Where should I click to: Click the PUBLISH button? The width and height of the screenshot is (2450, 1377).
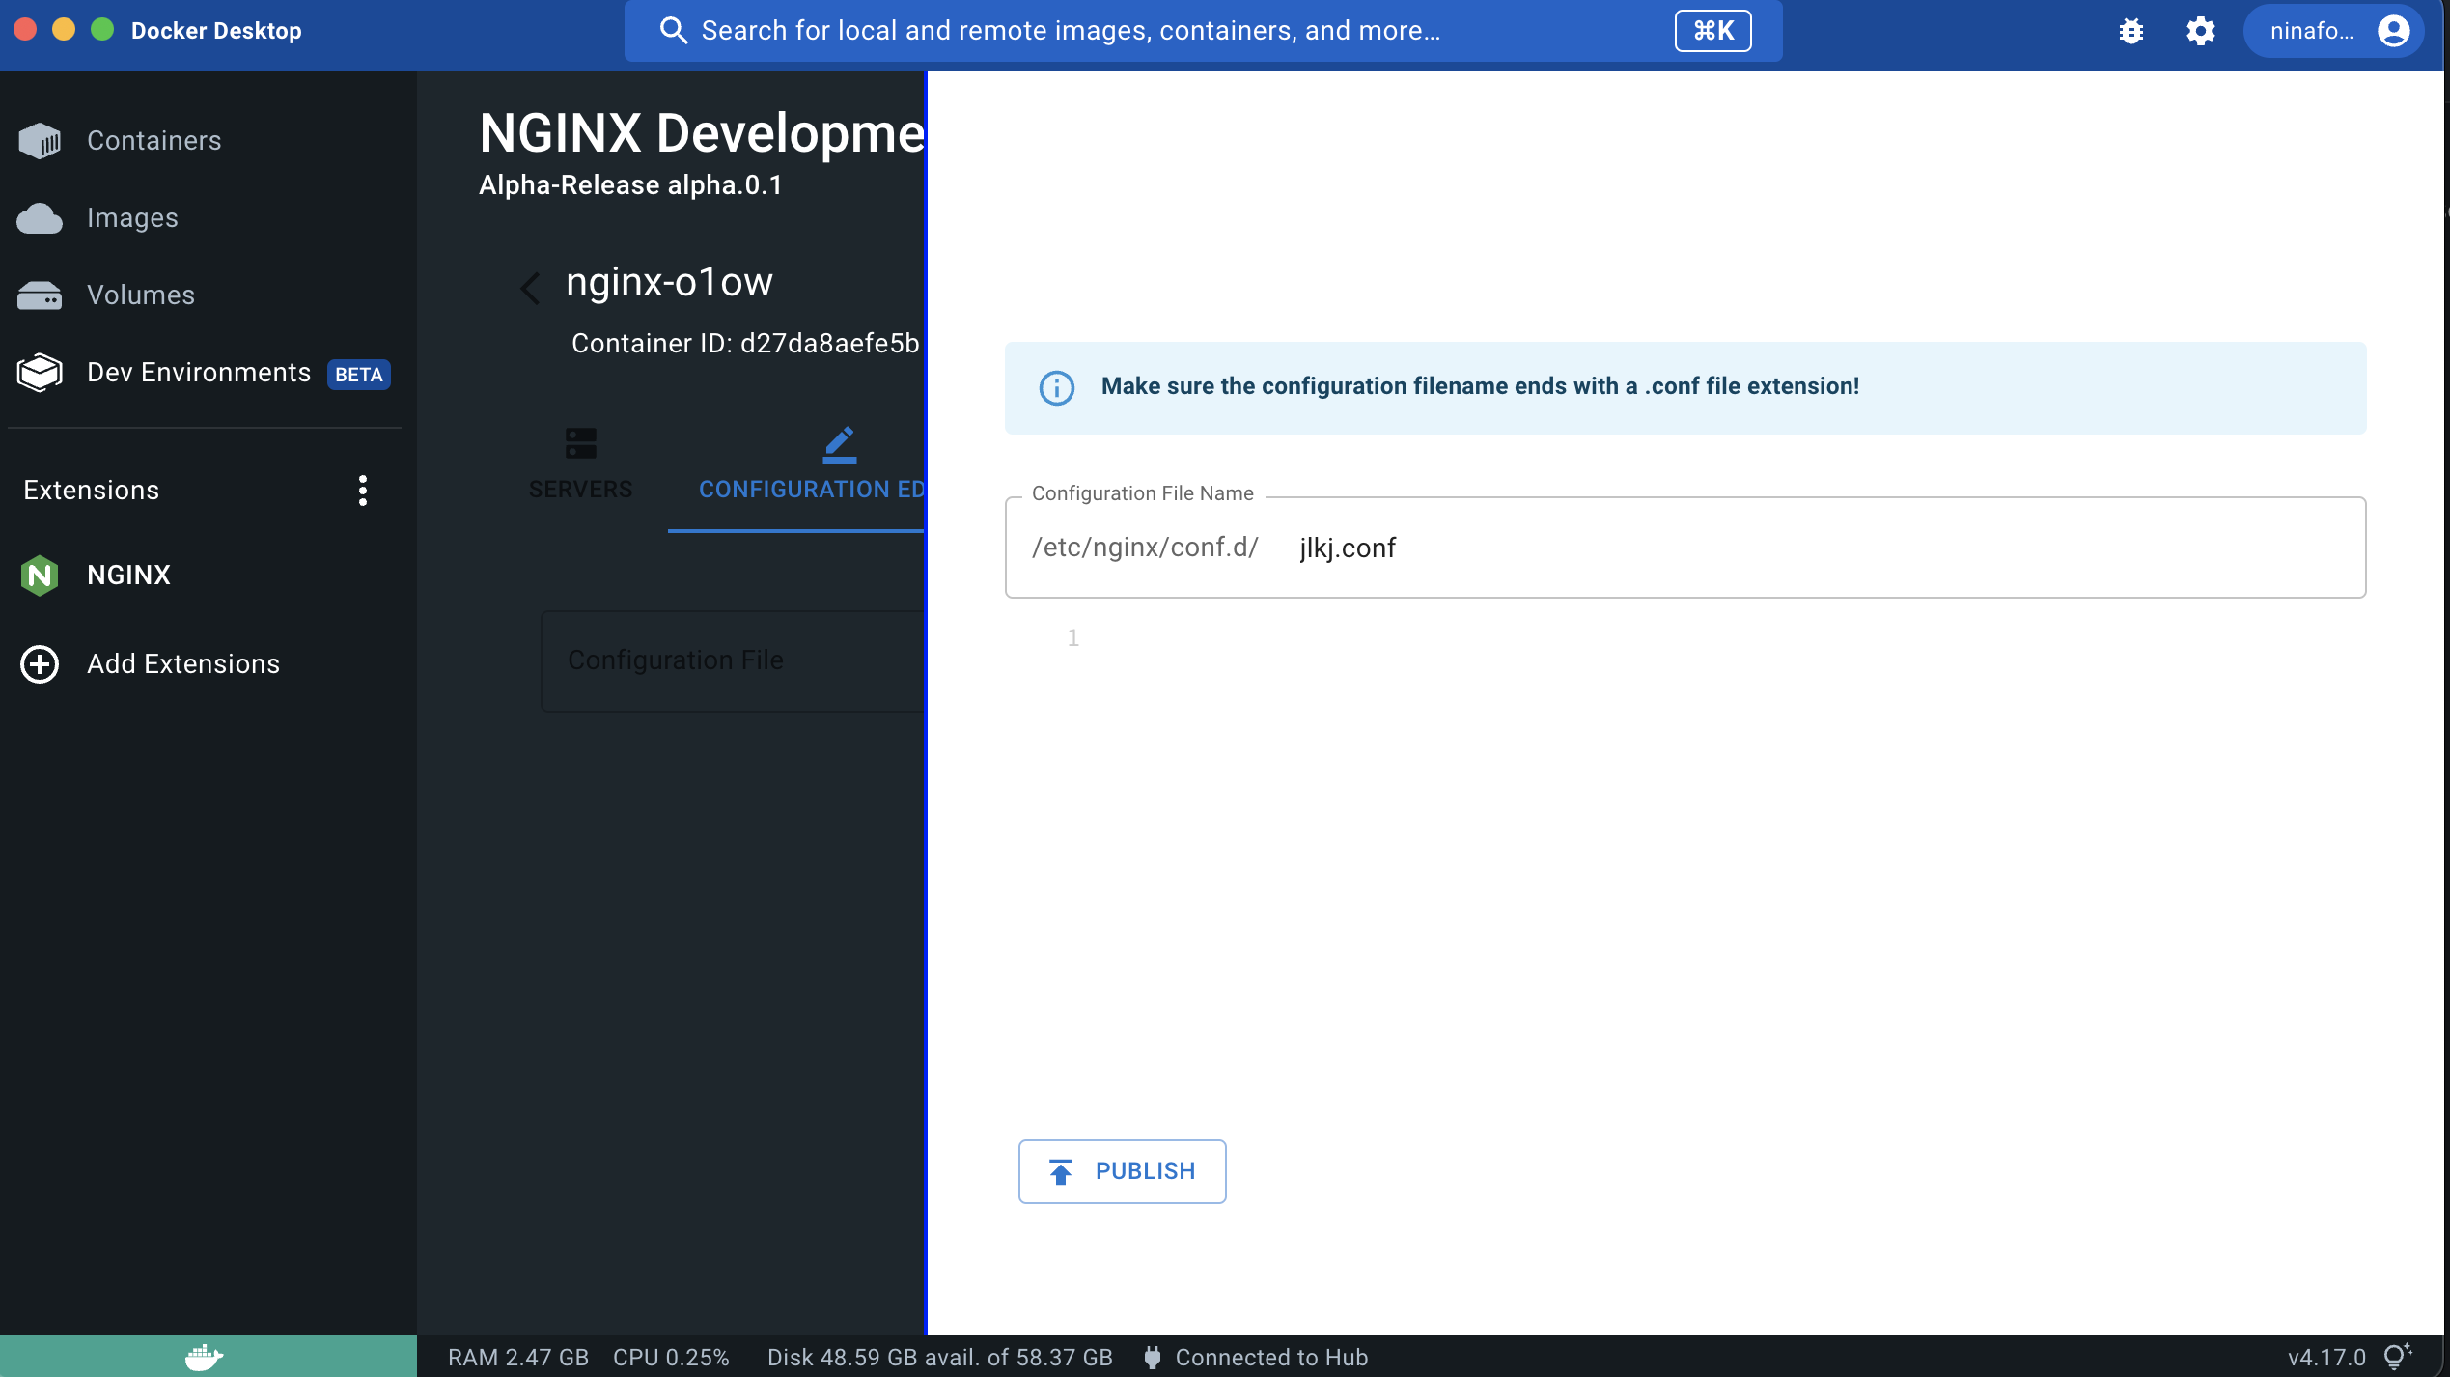1123,1172
